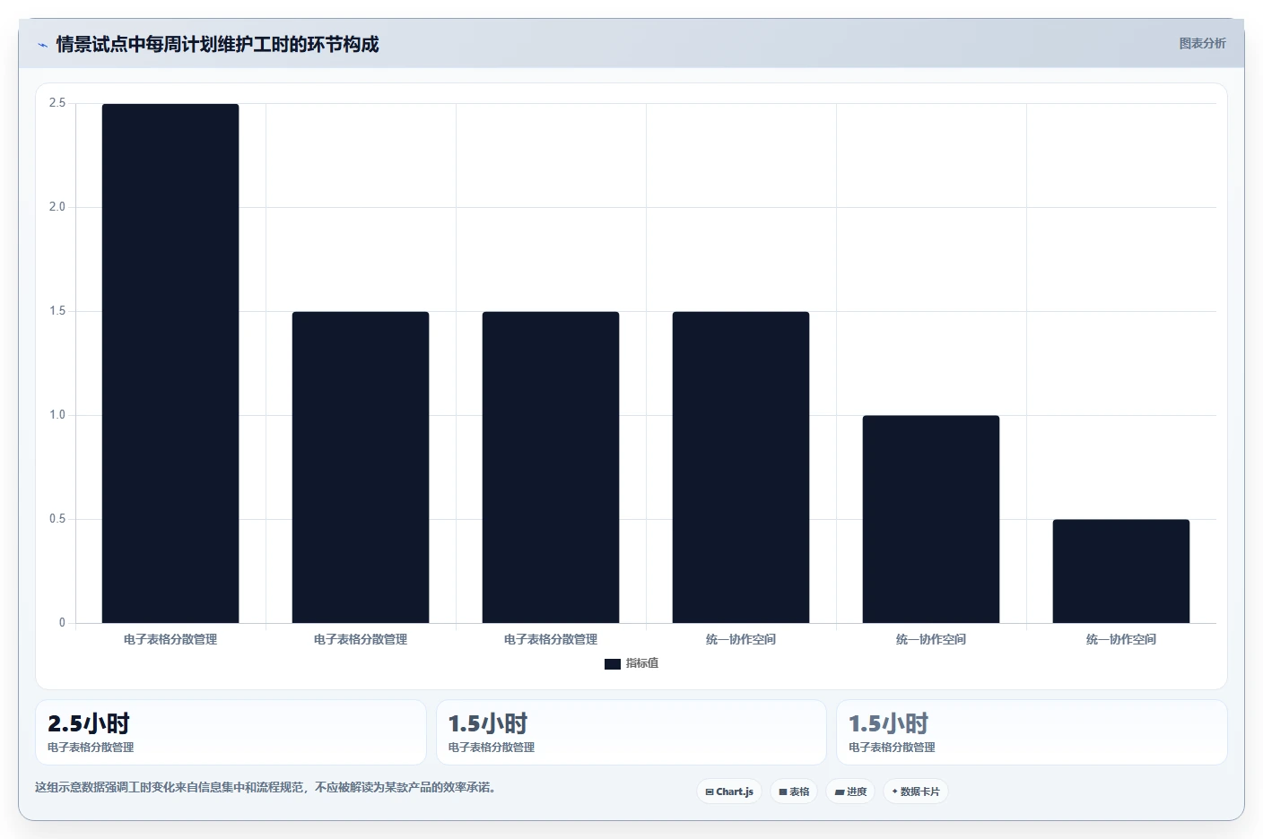
Task: Click the 图表分析 label in header
Action: [1202, 43]
